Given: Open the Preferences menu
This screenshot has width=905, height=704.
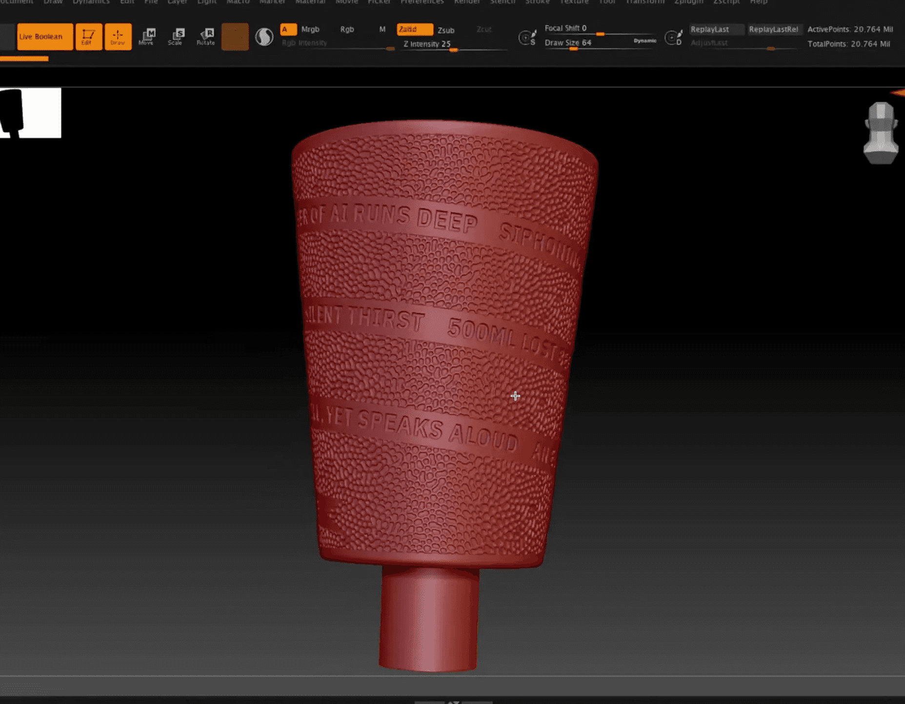Looking at the screenshot, I should [x=422, y=2].
